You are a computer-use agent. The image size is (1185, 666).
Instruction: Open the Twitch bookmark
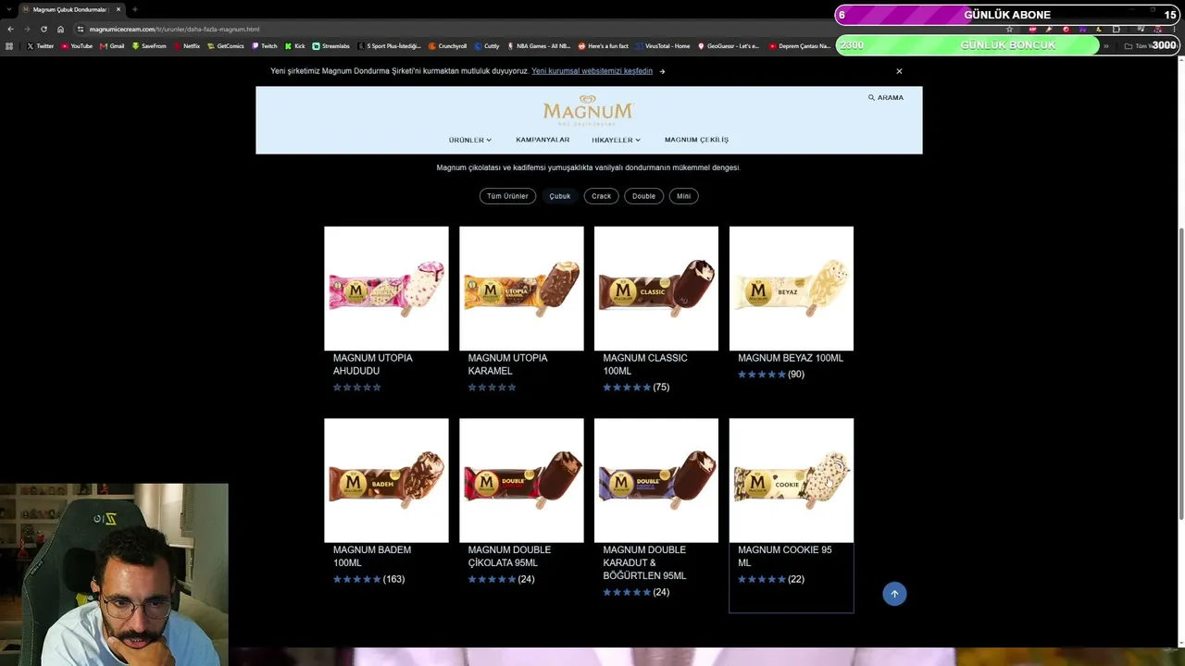click(265, 46)
